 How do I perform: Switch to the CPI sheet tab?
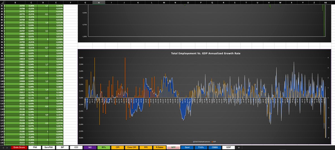[x=118, y=147]
